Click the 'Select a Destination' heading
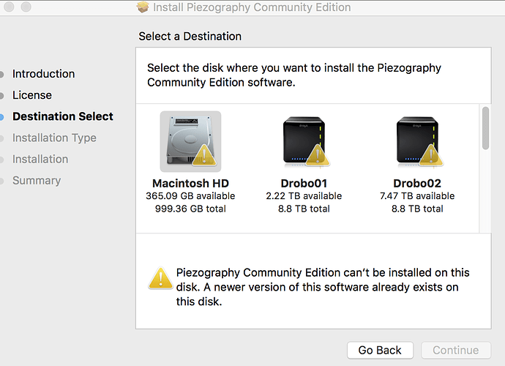Image resolution: width=505 pixels, height=366 pixels. click(190, 37)
